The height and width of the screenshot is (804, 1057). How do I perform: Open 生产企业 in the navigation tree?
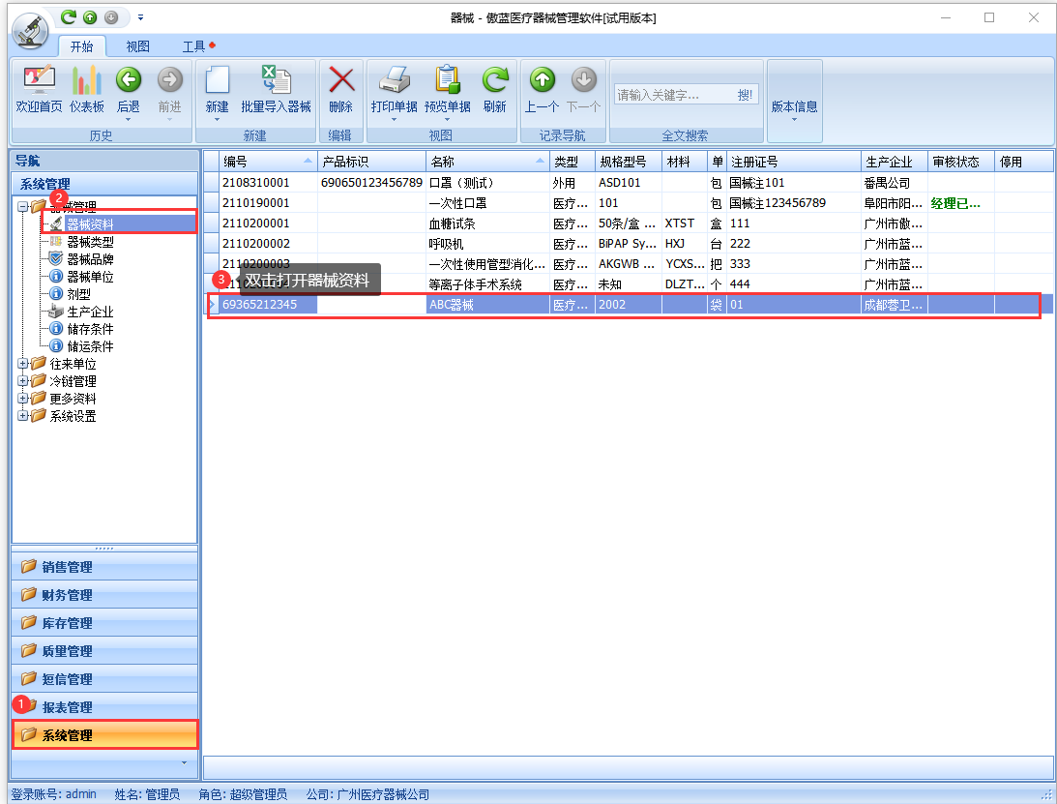pyautogui.click(x=90, y=312)
